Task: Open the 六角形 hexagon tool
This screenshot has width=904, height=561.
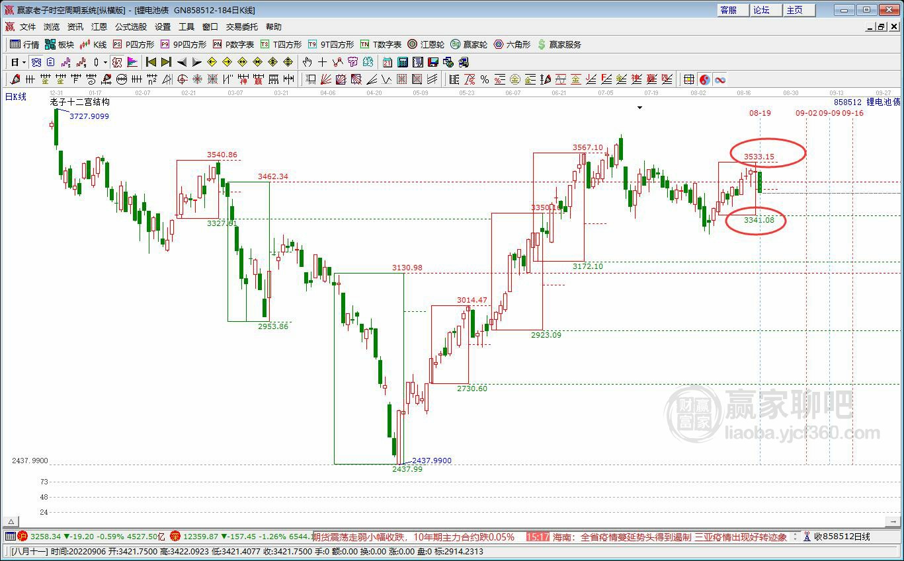Action: click(512, 44)
